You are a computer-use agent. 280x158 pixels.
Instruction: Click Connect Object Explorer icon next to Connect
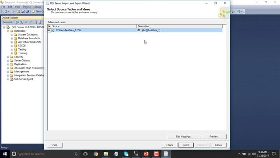coord(17,22)
